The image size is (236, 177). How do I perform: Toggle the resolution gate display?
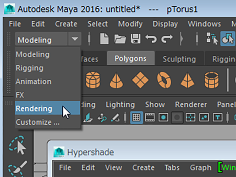tap(163, 117)
